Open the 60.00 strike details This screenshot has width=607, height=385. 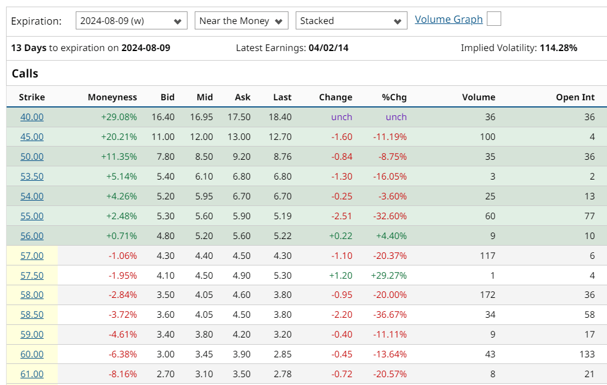click(x=31, y=354)
